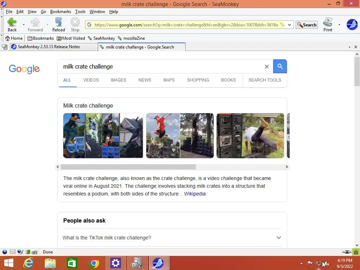Click the Stop loading button

point(75,25)
